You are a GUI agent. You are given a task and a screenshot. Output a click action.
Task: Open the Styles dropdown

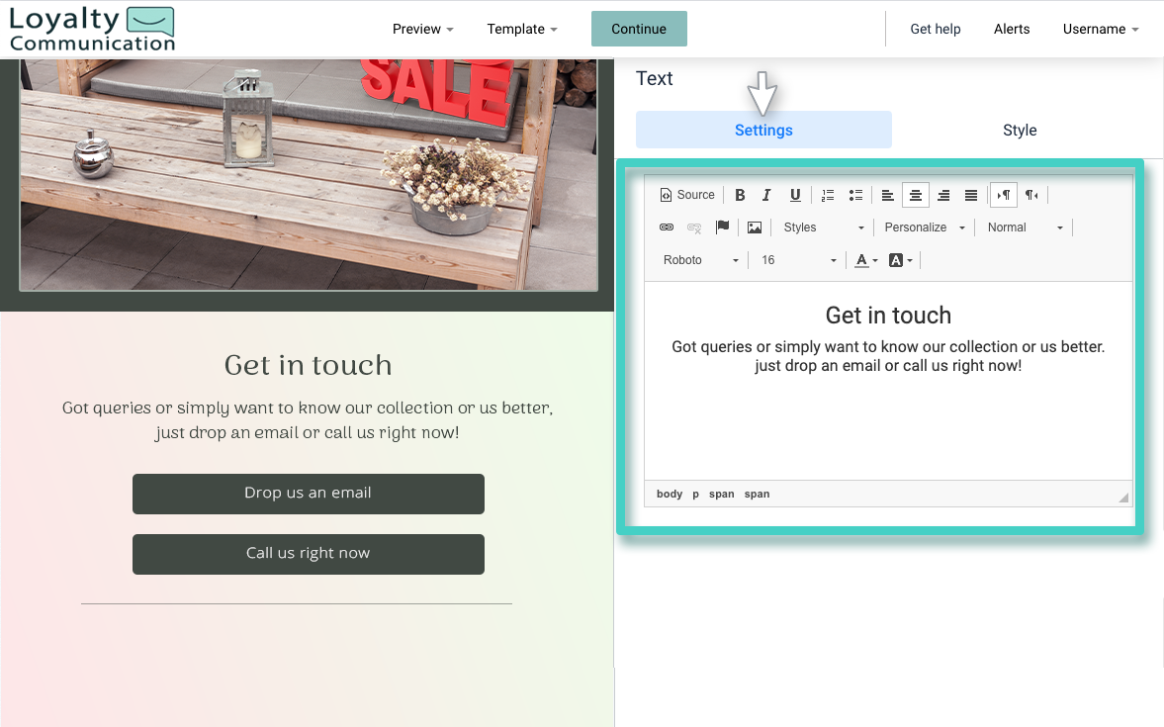click(x=823, y=227)
